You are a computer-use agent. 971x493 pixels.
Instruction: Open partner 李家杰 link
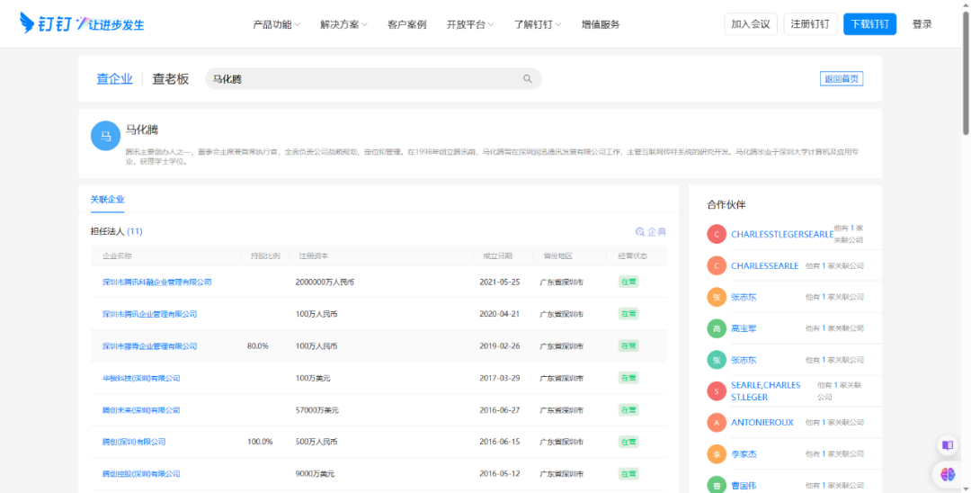coord(744,454)
